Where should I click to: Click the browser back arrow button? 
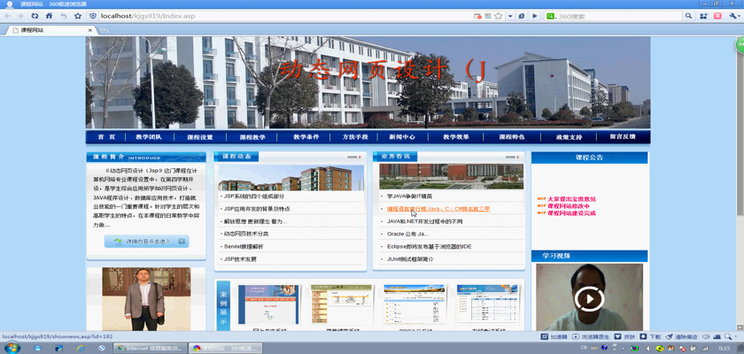9,16
